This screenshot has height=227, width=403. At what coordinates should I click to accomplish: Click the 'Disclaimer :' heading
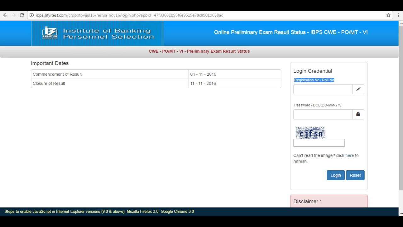pyautogui.click(x=307, y=201)
